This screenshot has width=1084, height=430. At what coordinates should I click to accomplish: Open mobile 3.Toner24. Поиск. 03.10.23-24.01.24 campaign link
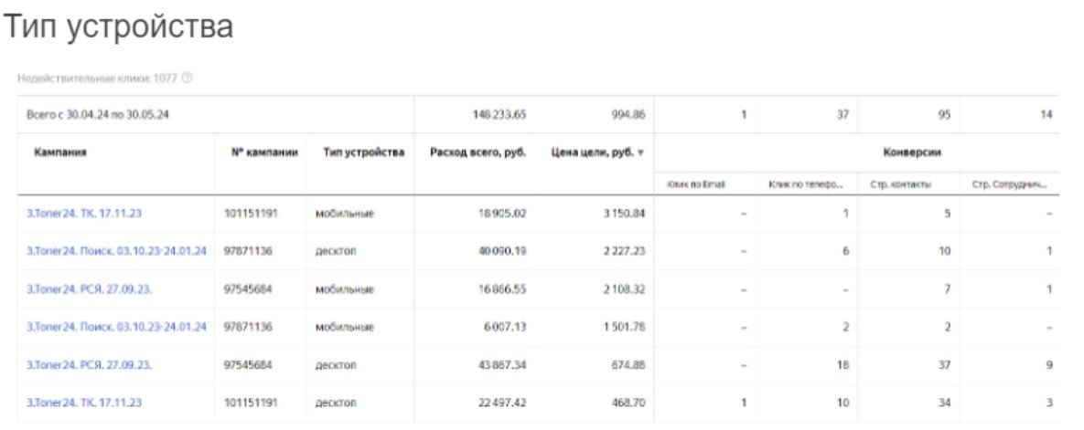(116, 326)
